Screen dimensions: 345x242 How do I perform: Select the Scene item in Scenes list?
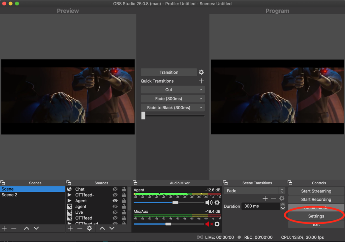[33, 189]
